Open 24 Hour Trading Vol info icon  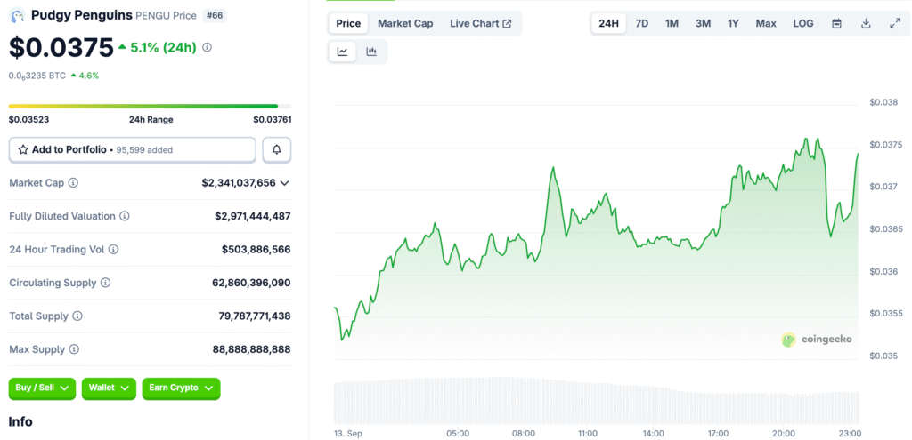[x=113, y=250]
